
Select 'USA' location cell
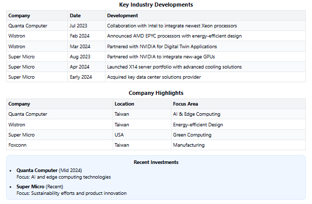pos(142,135)
